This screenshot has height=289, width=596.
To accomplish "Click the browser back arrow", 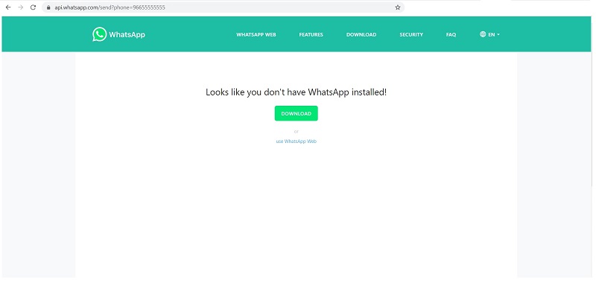I will [x=8, y=7].
